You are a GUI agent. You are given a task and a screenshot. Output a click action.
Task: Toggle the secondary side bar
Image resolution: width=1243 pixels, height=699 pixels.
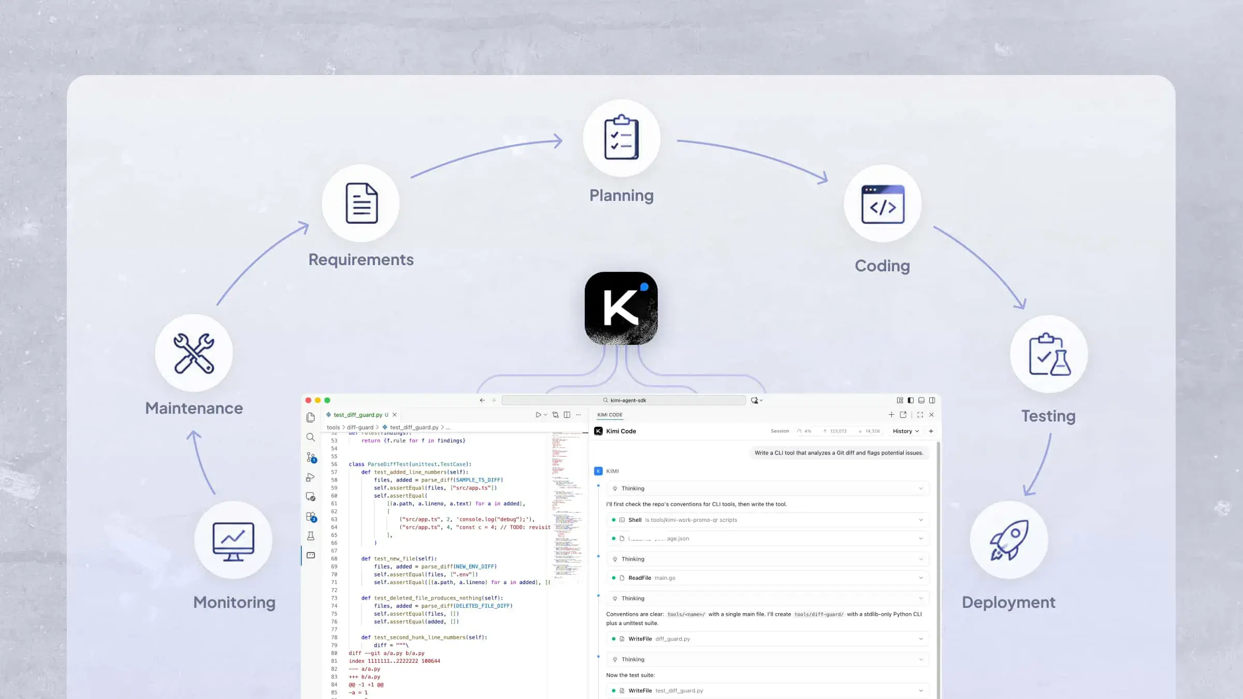click(x=932, y=400)
